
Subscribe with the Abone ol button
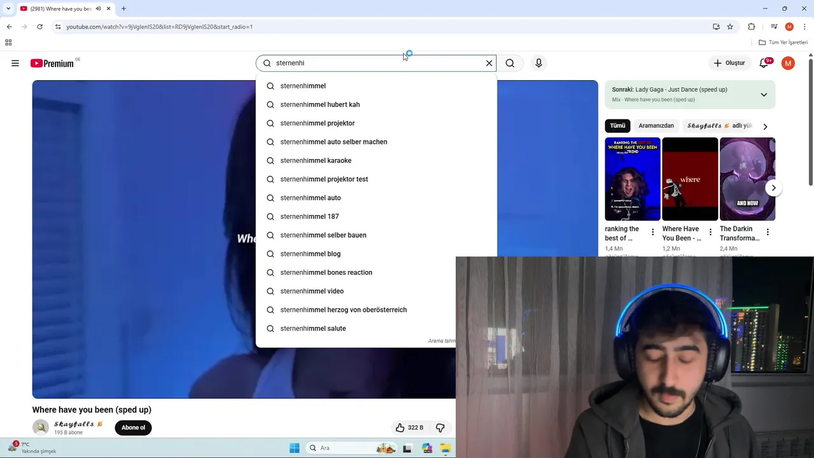(x=134, y=427)
